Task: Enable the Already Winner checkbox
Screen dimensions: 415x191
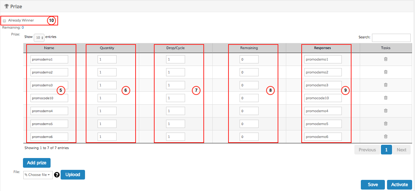Action: pyautogui.click(x=4, y=21)
